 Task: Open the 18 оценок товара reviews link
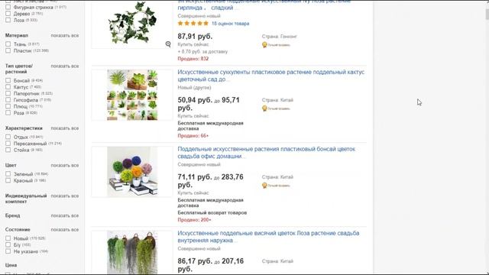231,24
